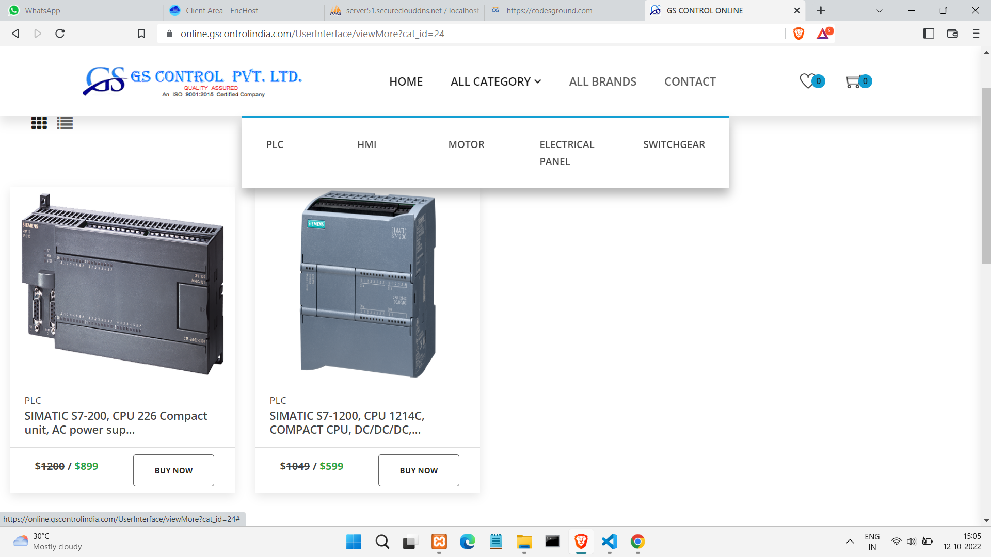The image size is (991, 557).
Task: Click the $599 price
Action: (x=331, y=466)
